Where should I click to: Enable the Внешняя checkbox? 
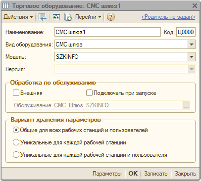coord(16,93)
